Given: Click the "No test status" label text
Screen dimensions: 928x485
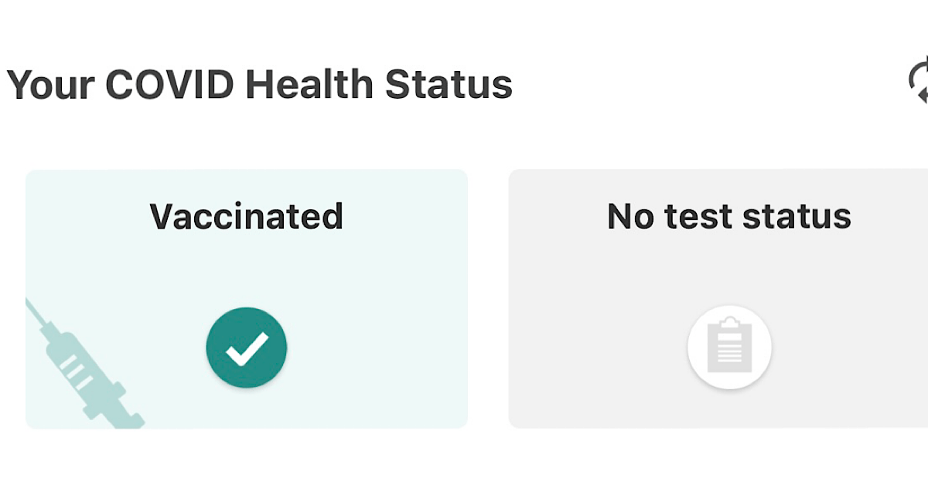Looking at the screenshot, I should click(729, 216).
